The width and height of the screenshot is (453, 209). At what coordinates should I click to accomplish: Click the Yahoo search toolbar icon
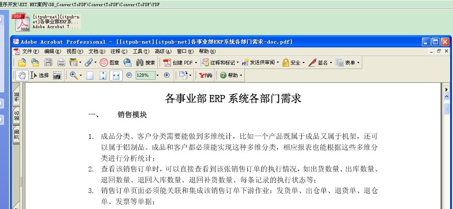[x=206, y=75]
